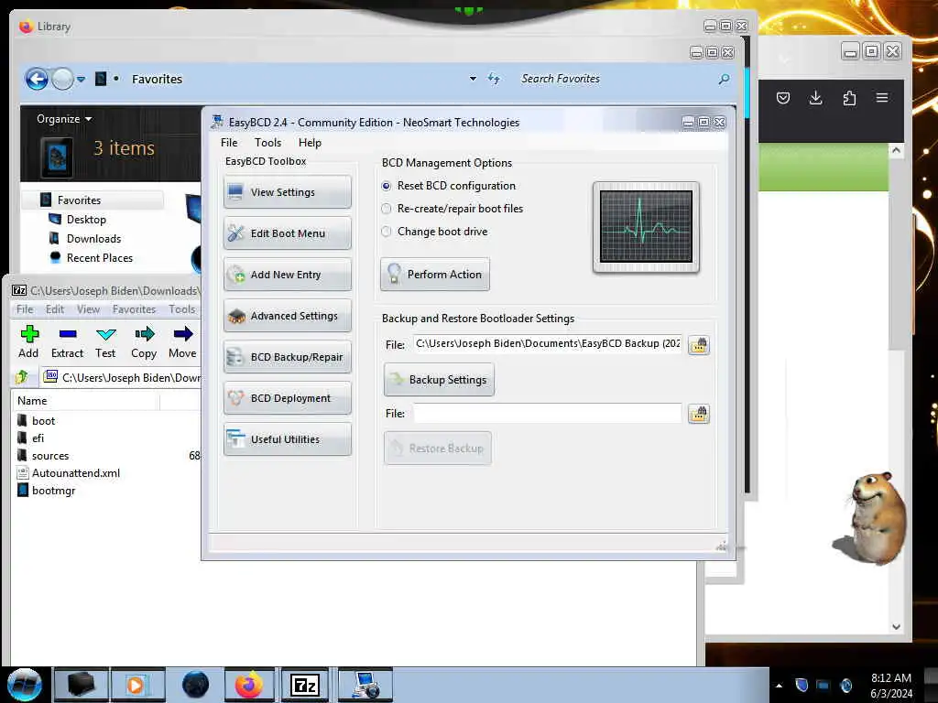The image size is (938, 703).
Task: Click Explorer Forward arrow button
Action: pyautogui.click(x=62, y=79)
